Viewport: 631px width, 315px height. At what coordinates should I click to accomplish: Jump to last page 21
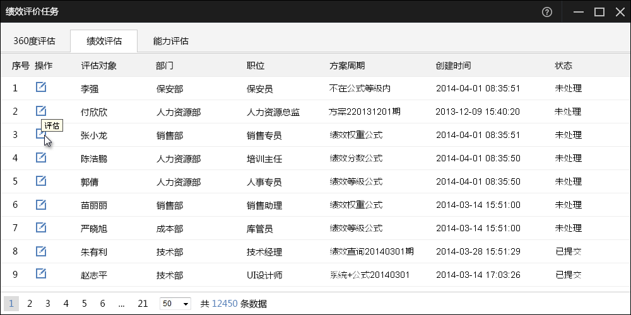pos(143,304)
